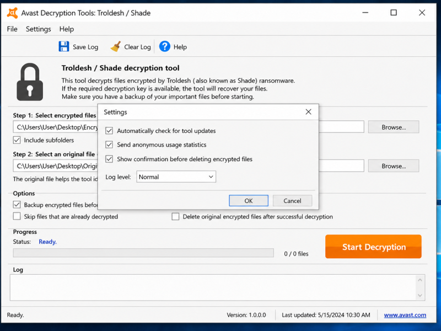Open the File menu
The image size is (441, 331).
click(x=12, y=29)
